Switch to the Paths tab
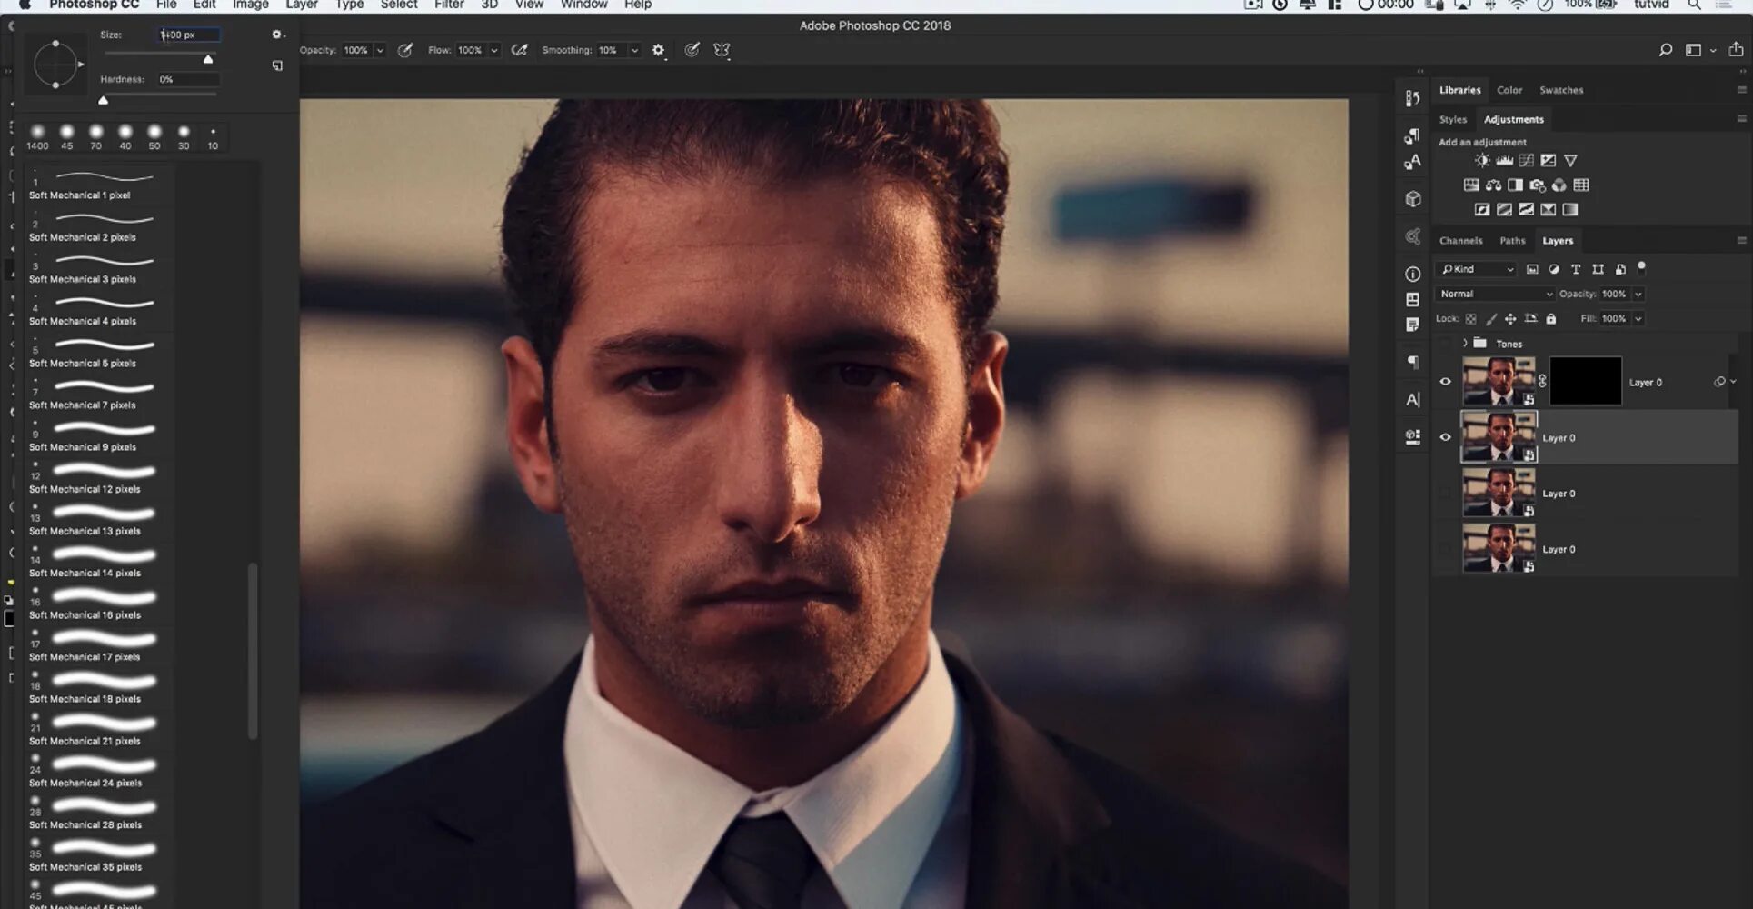The width and height of the screenshot is (1753, 909). (1512, 241)
